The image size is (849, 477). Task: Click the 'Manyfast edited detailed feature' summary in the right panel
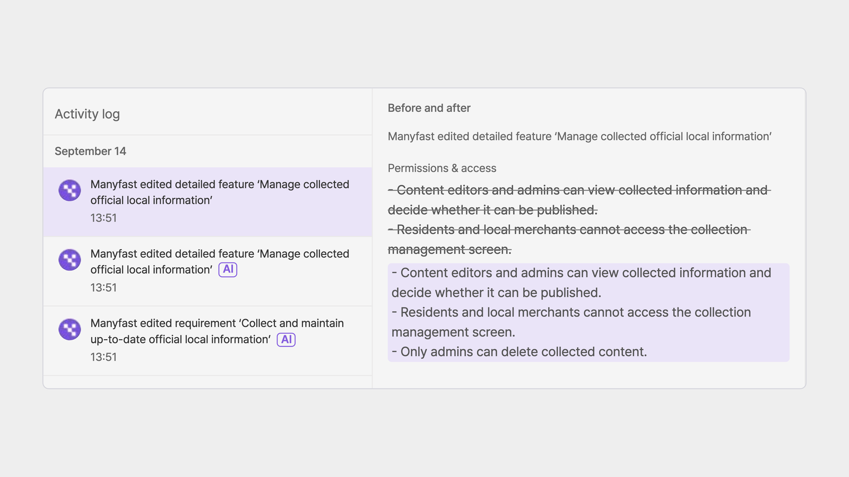coord(579,137)
